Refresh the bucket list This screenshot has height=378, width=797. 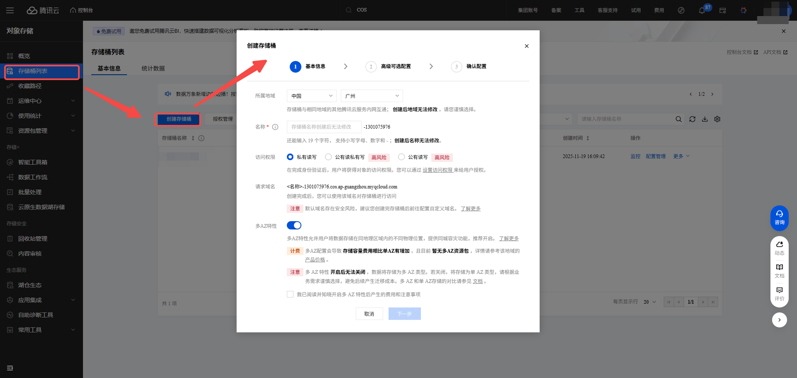tap(692, 119)
